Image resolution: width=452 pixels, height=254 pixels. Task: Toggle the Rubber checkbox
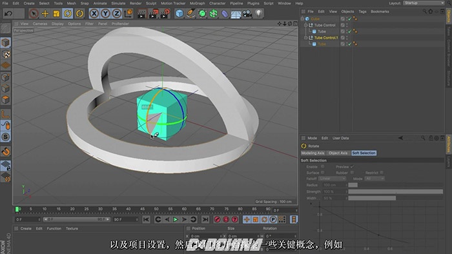point(352,173)
